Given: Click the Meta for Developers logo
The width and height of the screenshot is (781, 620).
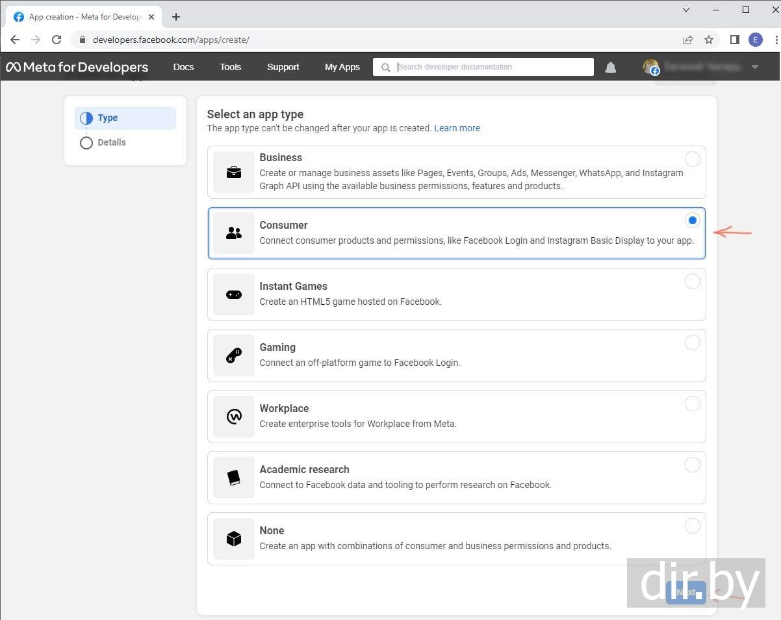Looking at the screenshot, I should click(x=77, y=67).
